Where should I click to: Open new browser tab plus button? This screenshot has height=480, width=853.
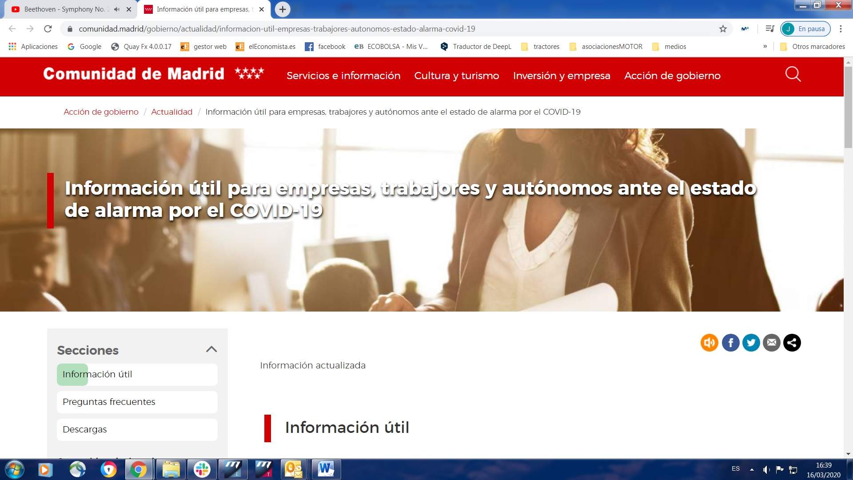click(283, 9)
